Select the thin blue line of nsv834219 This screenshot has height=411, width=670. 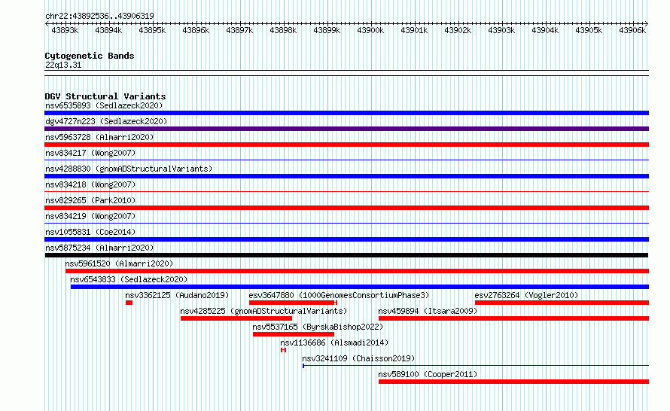346,224
